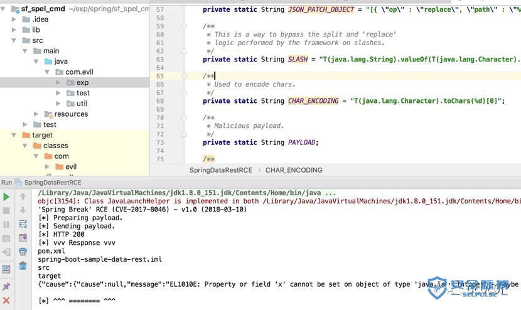Click line number 69 in the gutter

(160, 109)
